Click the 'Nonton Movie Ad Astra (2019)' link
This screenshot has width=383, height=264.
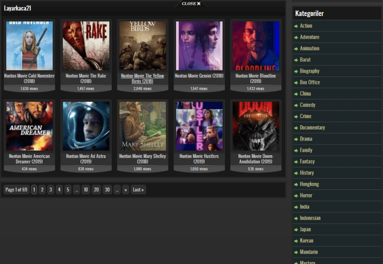[86, 158]
